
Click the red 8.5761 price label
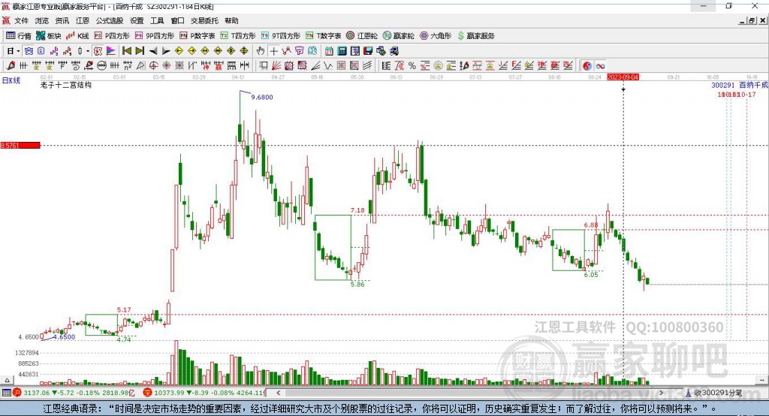(x=20, y=145)
